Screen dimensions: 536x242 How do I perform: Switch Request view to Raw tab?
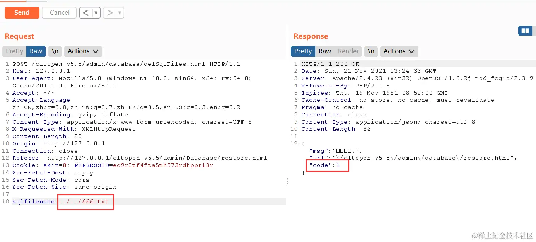(36, 51)
